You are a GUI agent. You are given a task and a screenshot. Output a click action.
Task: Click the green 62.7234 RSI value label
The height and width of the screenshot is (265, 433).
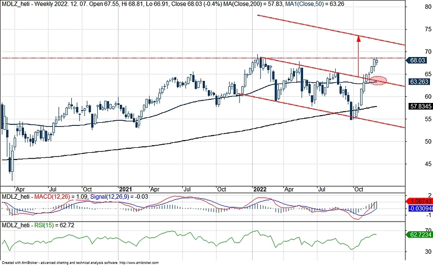coord(419,235)
